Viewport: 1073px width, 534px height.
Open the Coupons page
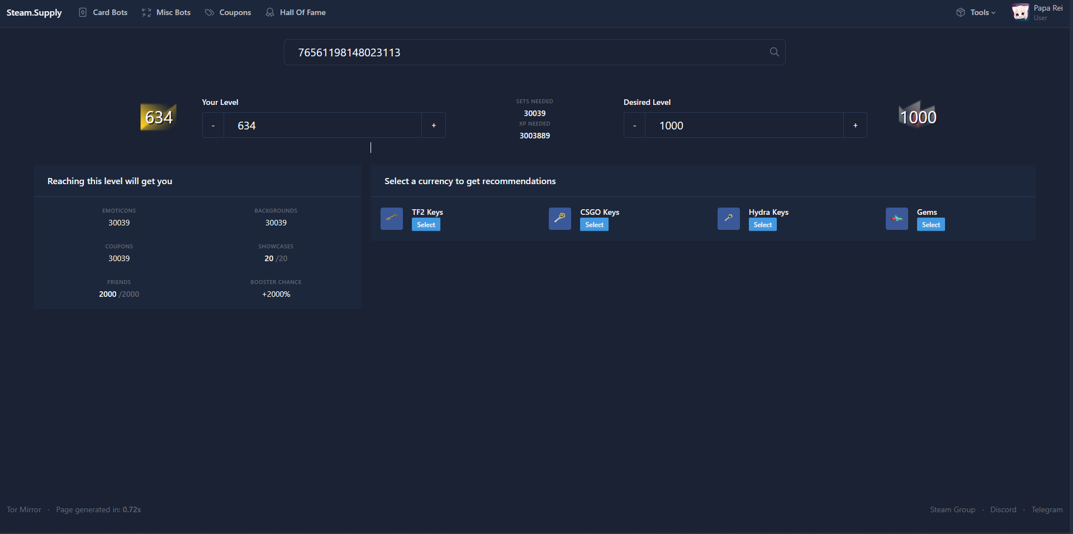pos(228,12)
